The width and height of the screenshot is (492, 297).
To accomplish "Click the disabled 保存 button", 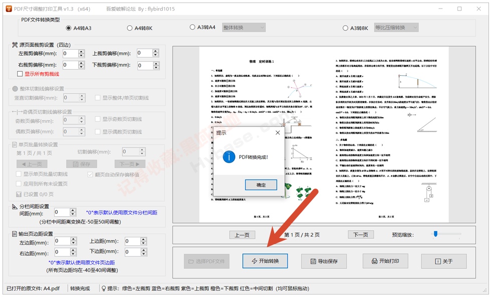I will (82, 164).
